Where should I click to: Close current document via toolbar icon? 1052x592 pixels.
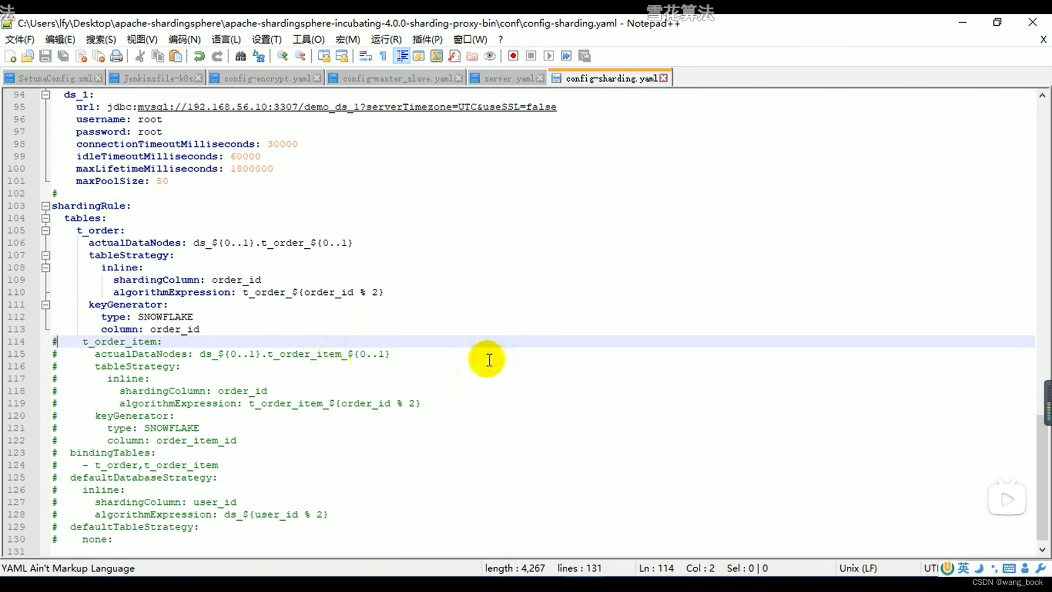pyautogui.click(x=81, y=56)
